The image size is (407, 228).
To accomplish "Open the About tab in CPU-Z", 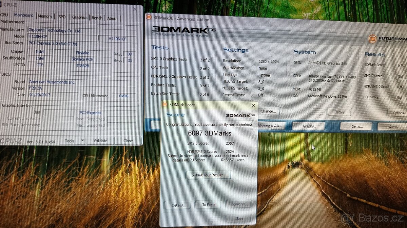I will coord(113,19).
